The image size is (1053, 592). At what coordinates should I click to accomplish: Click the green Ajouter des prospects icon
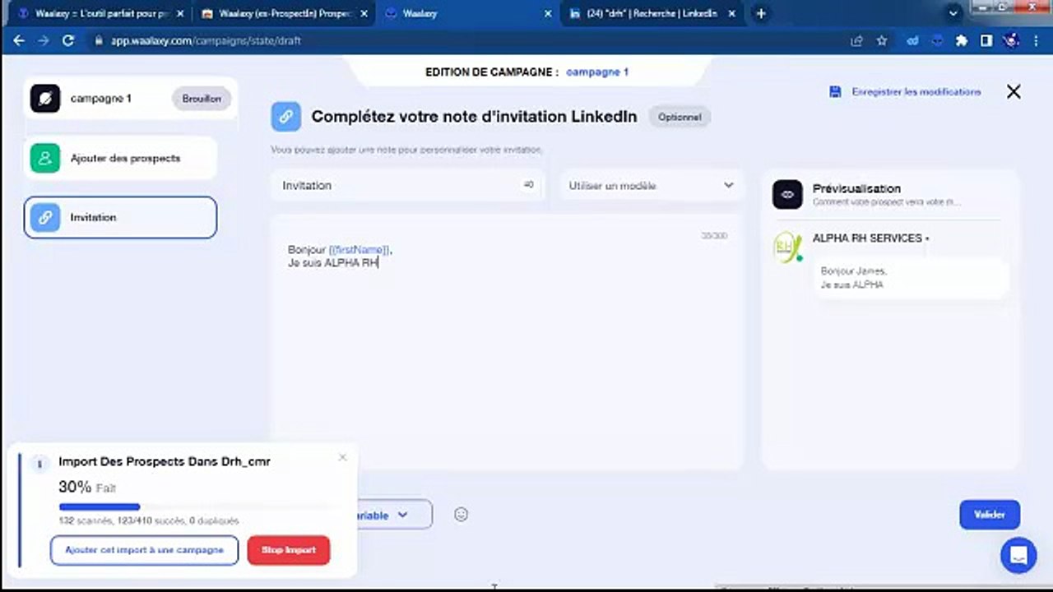(45, 158)
